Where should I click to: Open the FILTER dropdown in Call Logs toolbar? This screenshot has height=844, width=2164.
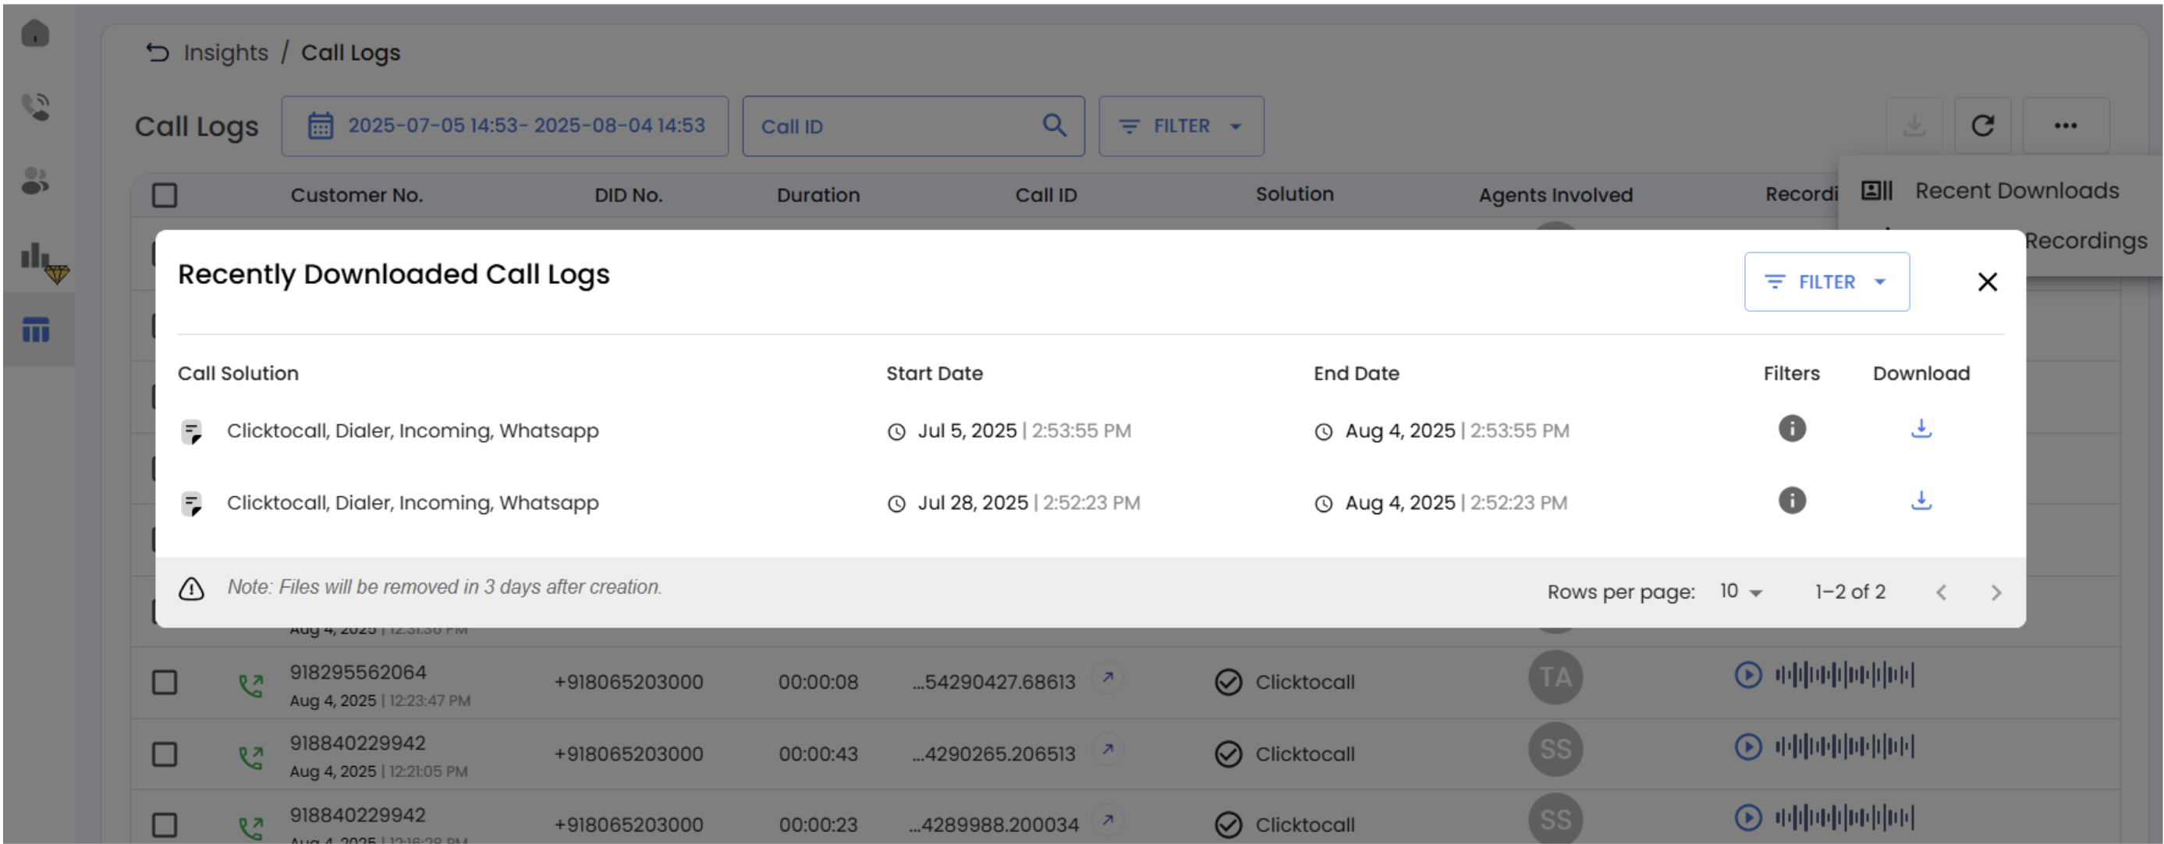point(1180,126)
